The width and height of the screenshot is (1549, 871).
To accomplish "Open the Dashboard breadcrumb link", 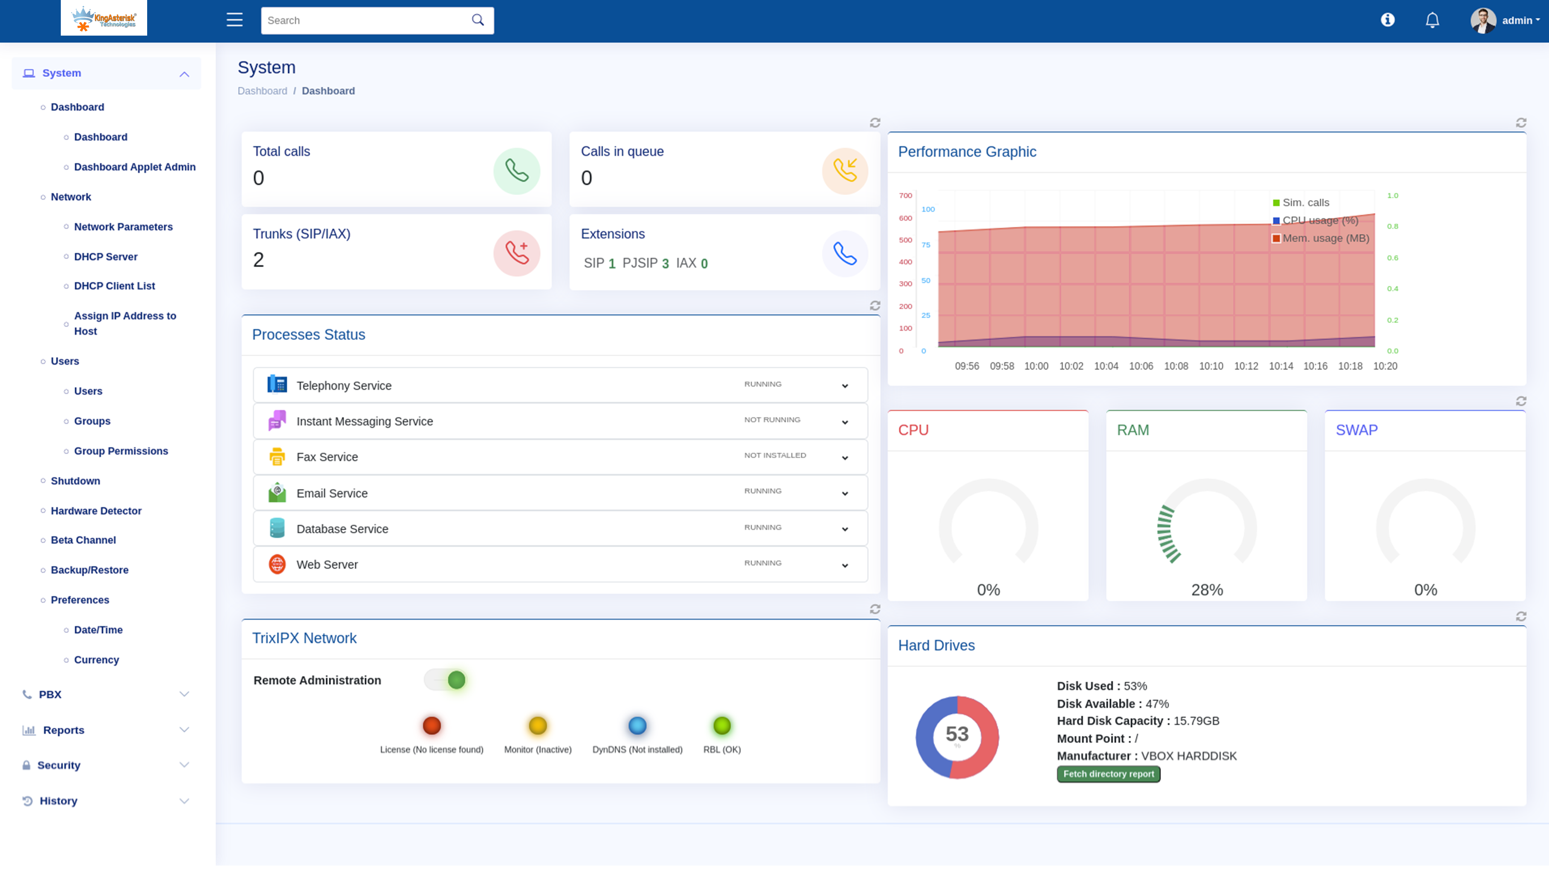I will [x=262, y=90].
